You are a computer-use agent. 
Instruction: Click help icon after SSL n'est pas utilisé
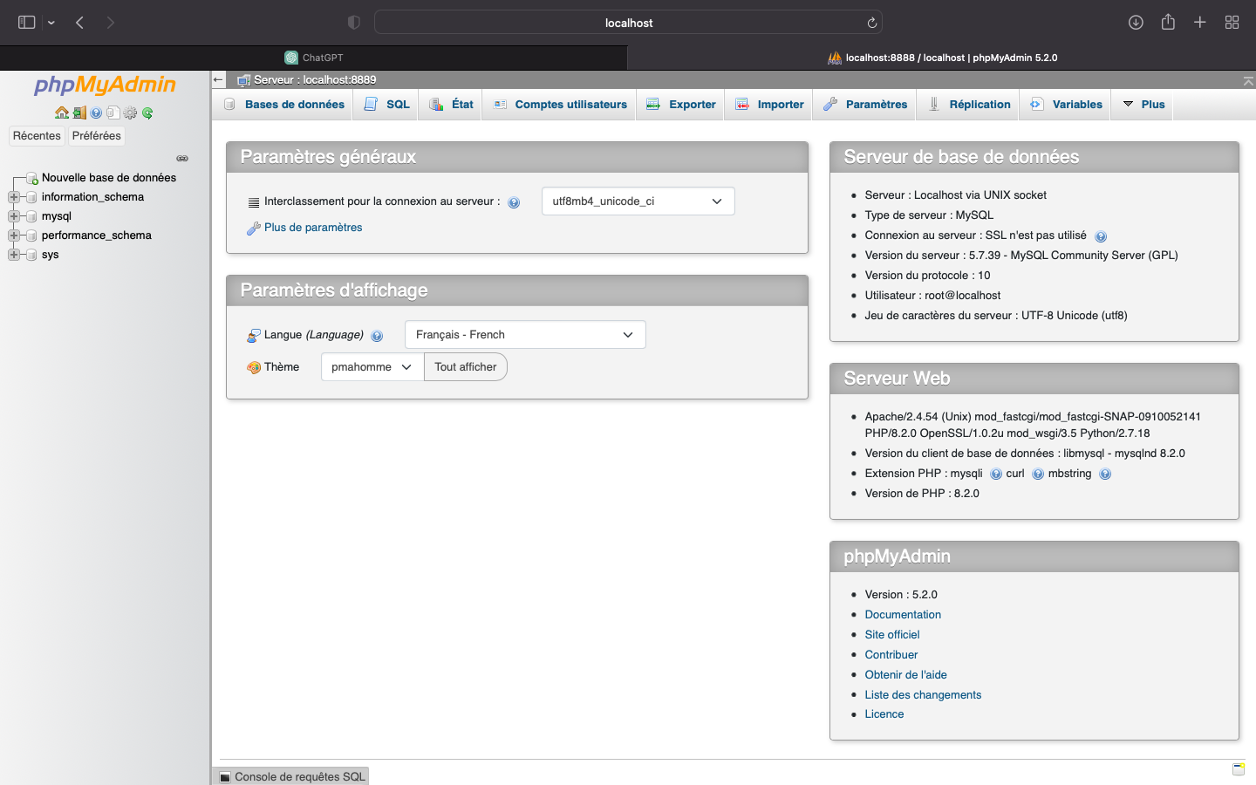[1101, 236]
